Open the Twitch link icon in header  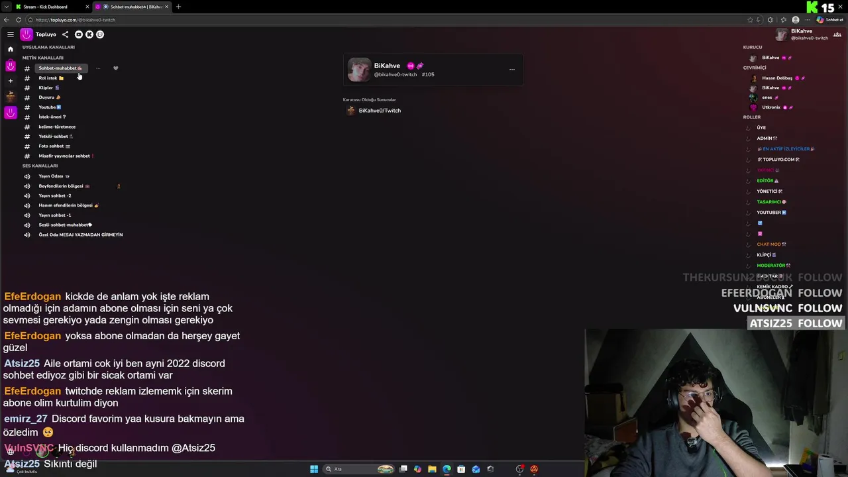click(100, 34)
